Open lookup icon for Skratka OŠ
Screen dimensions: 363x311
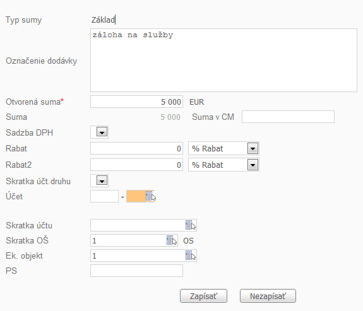coord(172,240)
